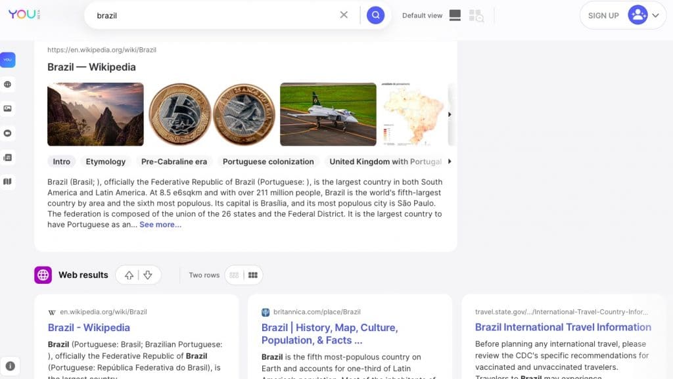Click travel.state.gov URL text
This screenshot has width=673, height=379.
561,312
